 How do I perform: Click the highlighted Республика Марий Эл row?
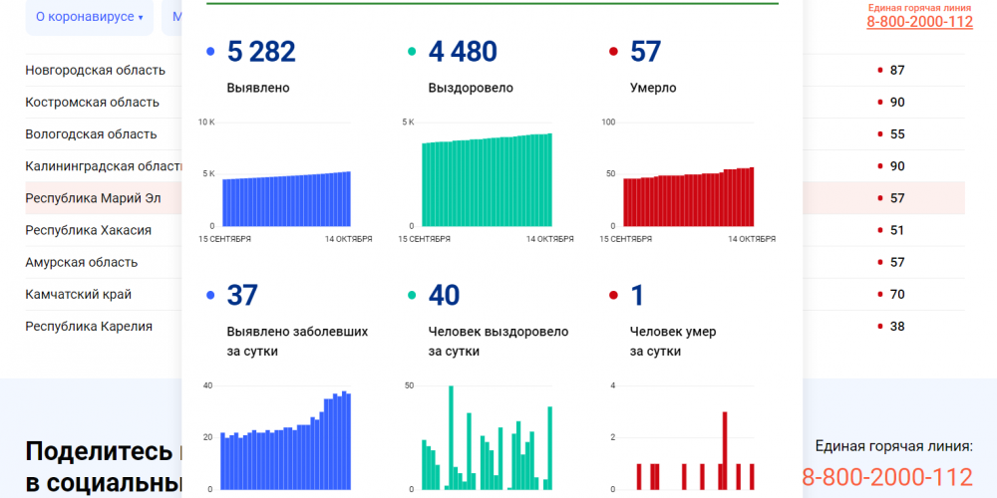click(93, 198)
